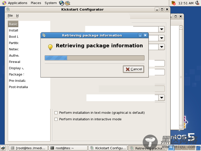Enable perform installation in text mode
The image size is (201, 151).
(x=56, y=113)
